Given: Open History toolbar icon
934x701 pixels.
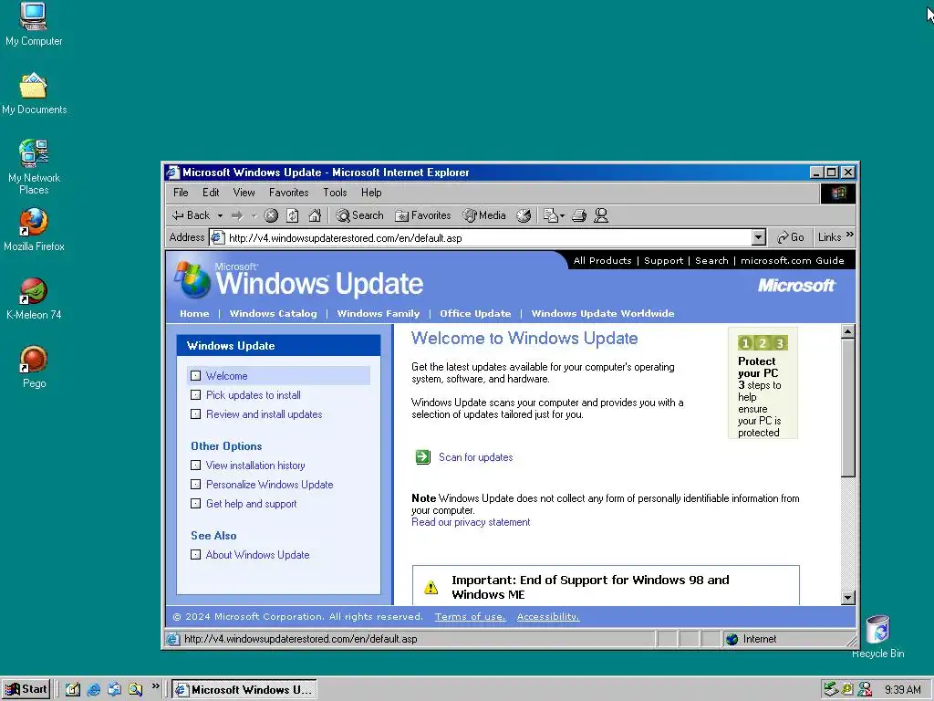Looking at the screenshot, I should pos(524,215).
